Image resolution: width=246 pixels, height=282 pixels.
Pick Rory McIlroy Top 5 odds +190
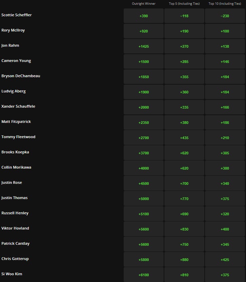click(x=184, y=31)
